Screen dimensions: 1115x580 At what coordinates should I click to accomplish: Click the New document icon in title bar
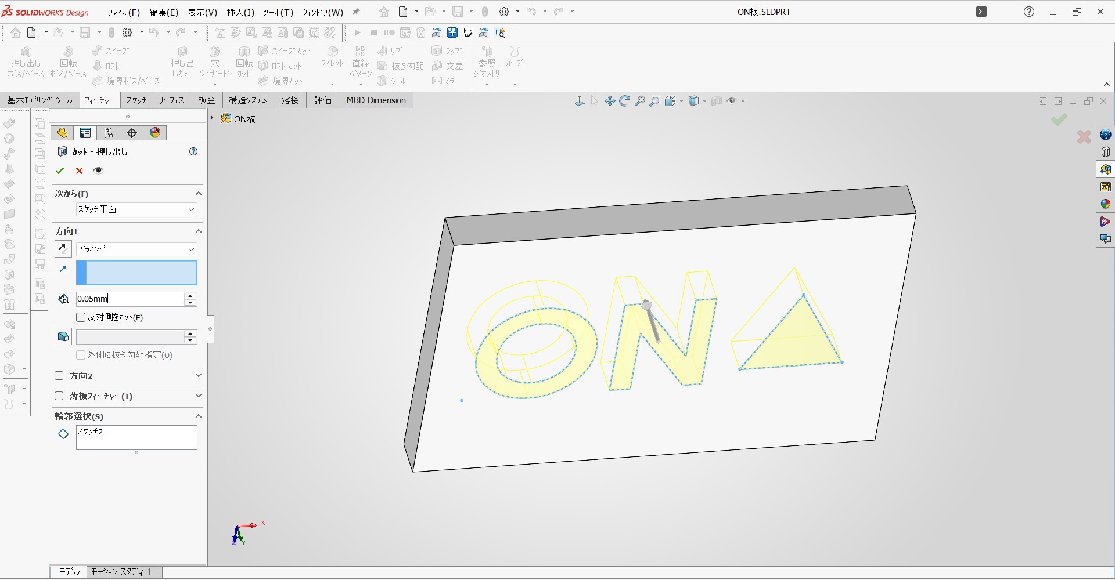[x=403, y=12]
